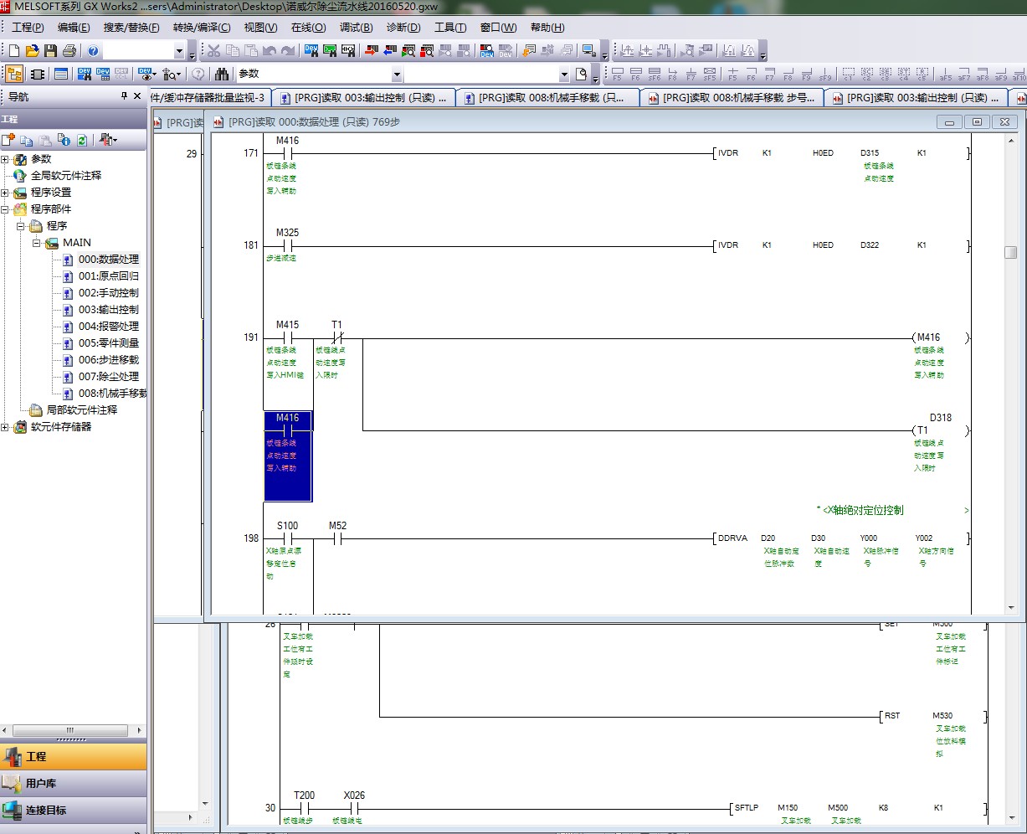
Task: Open the 连接目标 panel button
Action: [74, 811]
